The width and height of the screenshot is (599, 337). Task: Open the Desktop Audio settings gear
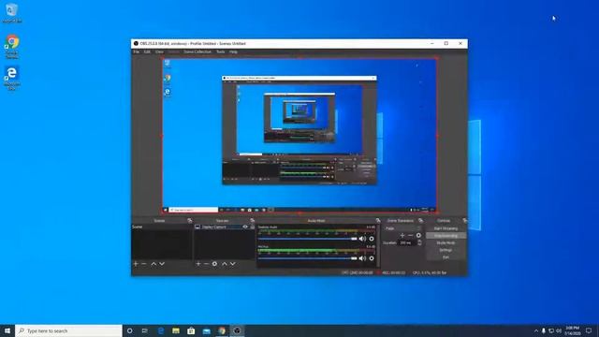pos(372,239)
